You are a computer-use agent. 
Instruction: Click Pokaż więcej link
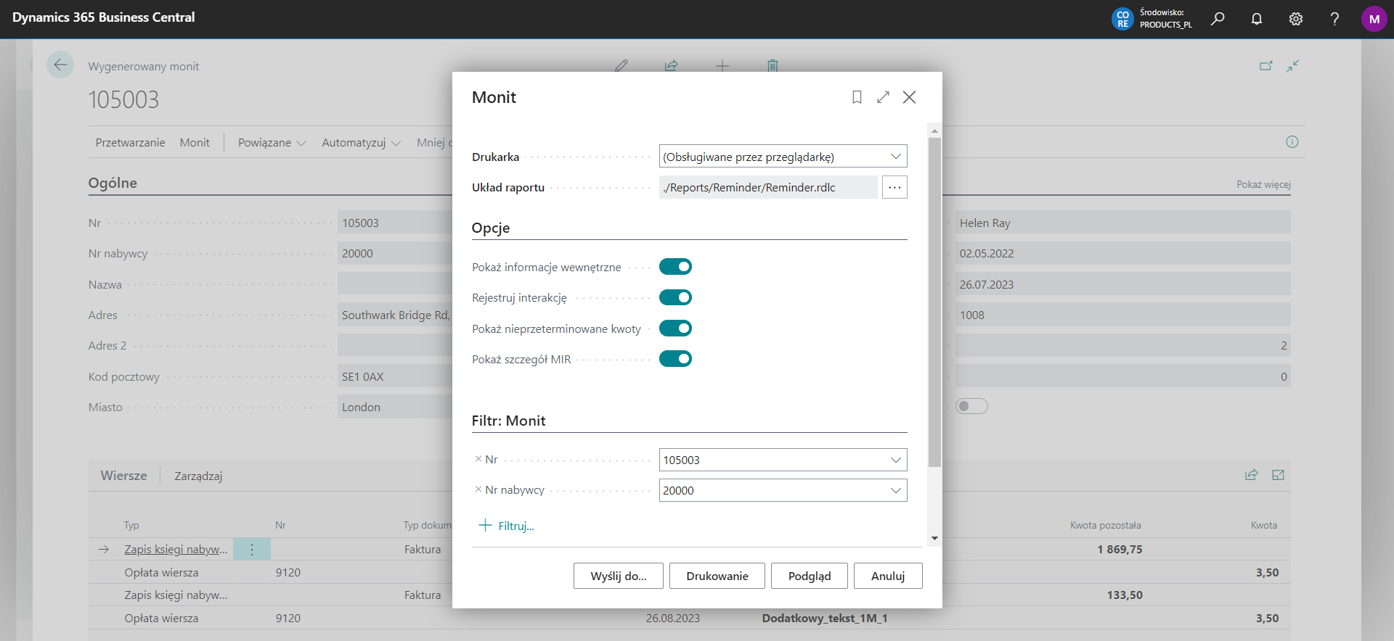[x=1263, y=184]
